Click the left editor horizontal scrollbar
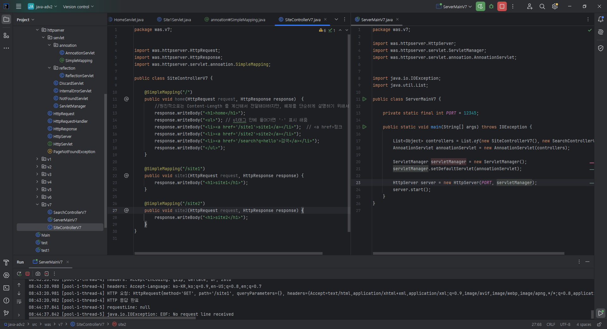 tap(229, 253)
